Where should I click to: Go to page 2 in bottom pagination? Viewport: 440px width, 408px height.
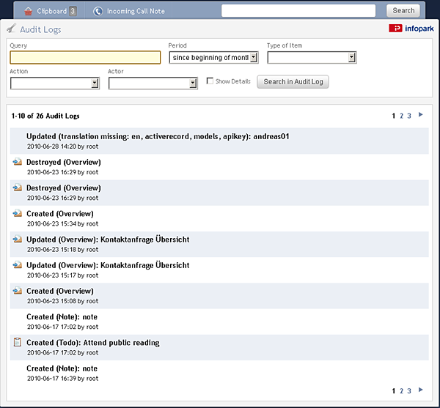(402, 391)
